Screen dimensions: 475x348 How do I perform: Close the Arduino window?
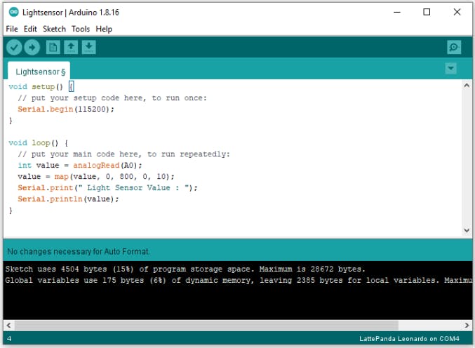click(x=457, y=12)
